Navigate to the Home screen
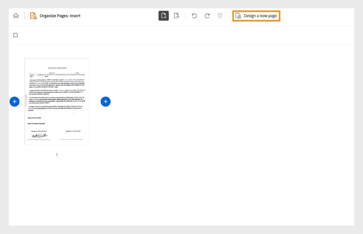 15,15
